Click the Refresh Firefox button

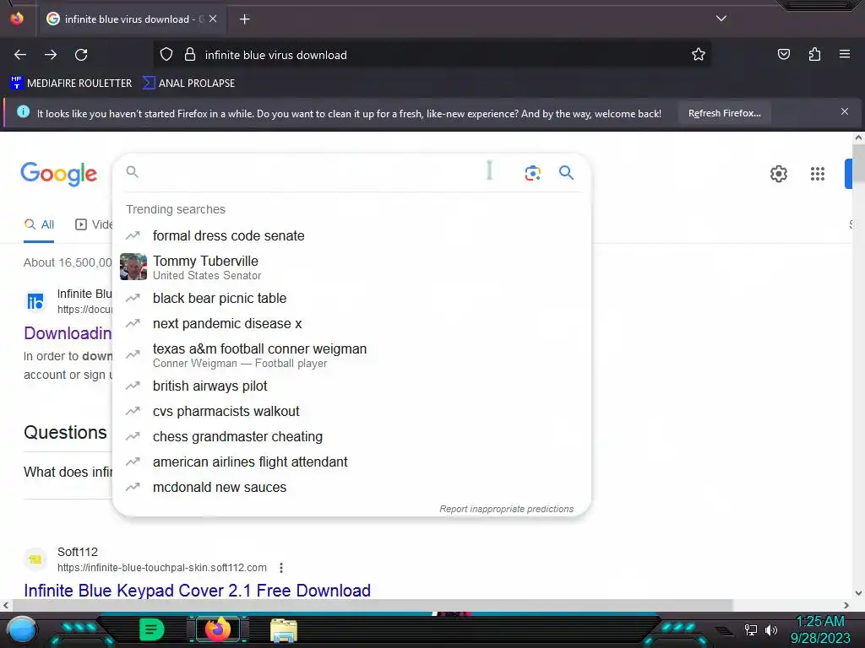[x=724, y=113]
